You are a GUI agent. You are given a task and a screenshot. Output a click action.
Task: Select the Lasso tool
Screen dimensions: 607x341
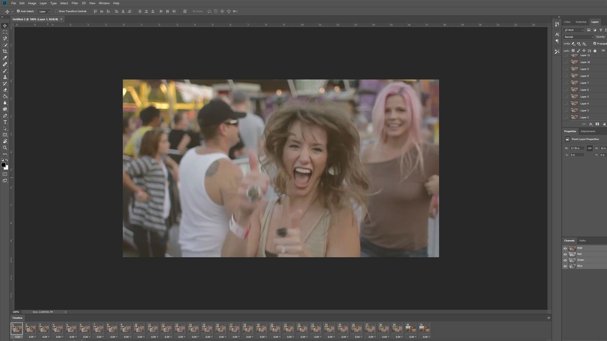point(5,39)
